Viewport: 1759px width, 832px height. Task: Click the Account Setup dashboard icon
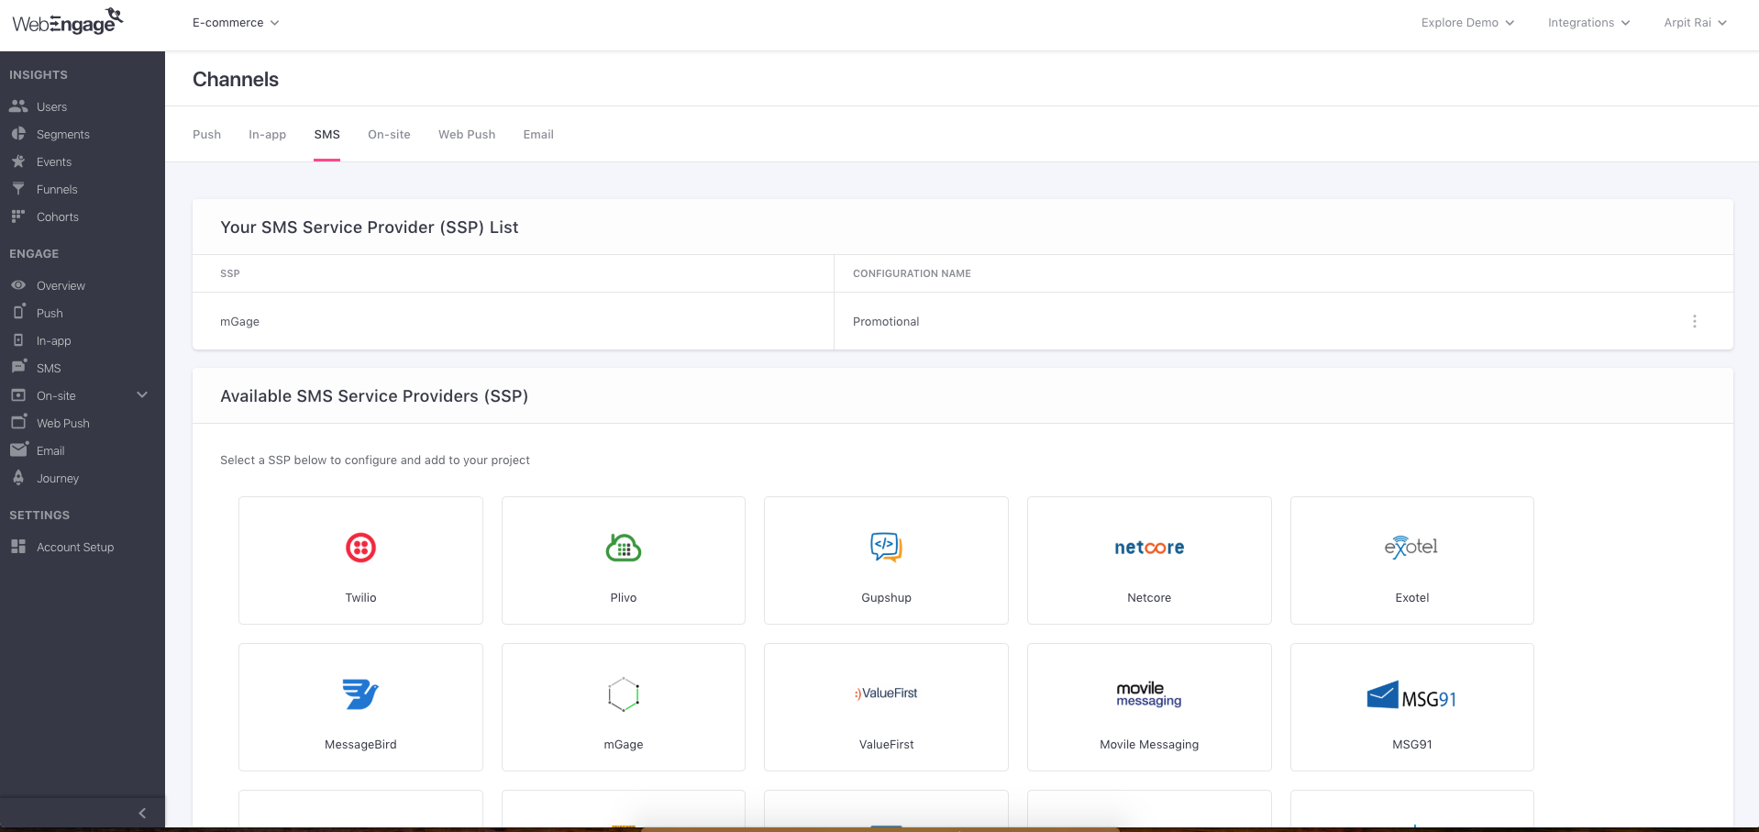coord(18,547)
